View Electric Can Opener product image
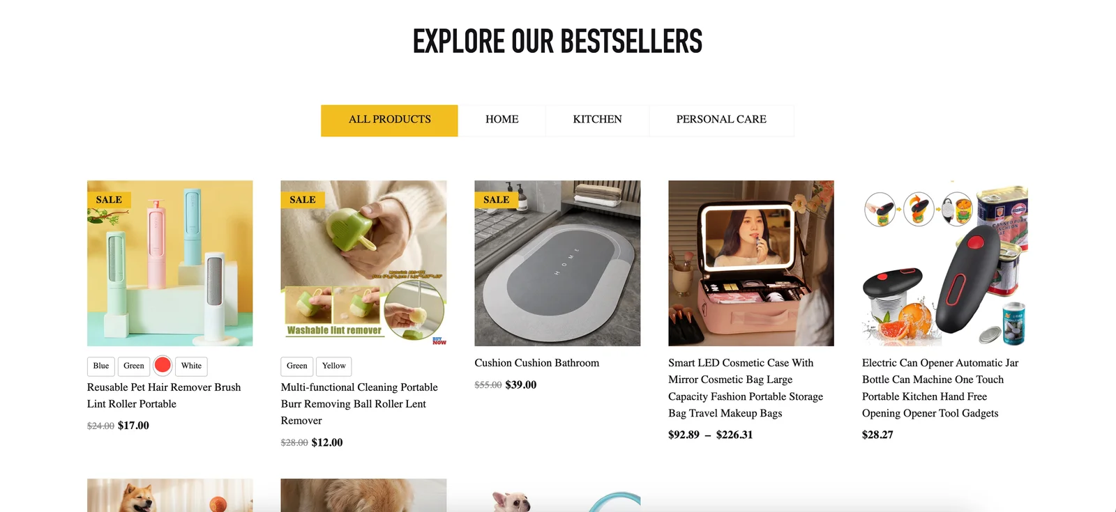This screenshot has width=1116, height=512. tap(945, 263)
